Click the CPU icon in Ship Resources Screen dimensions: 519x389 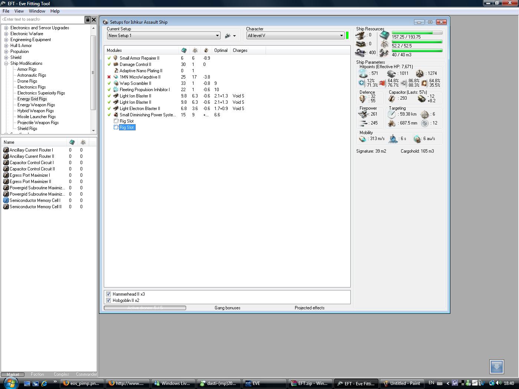tap(384, 35)
